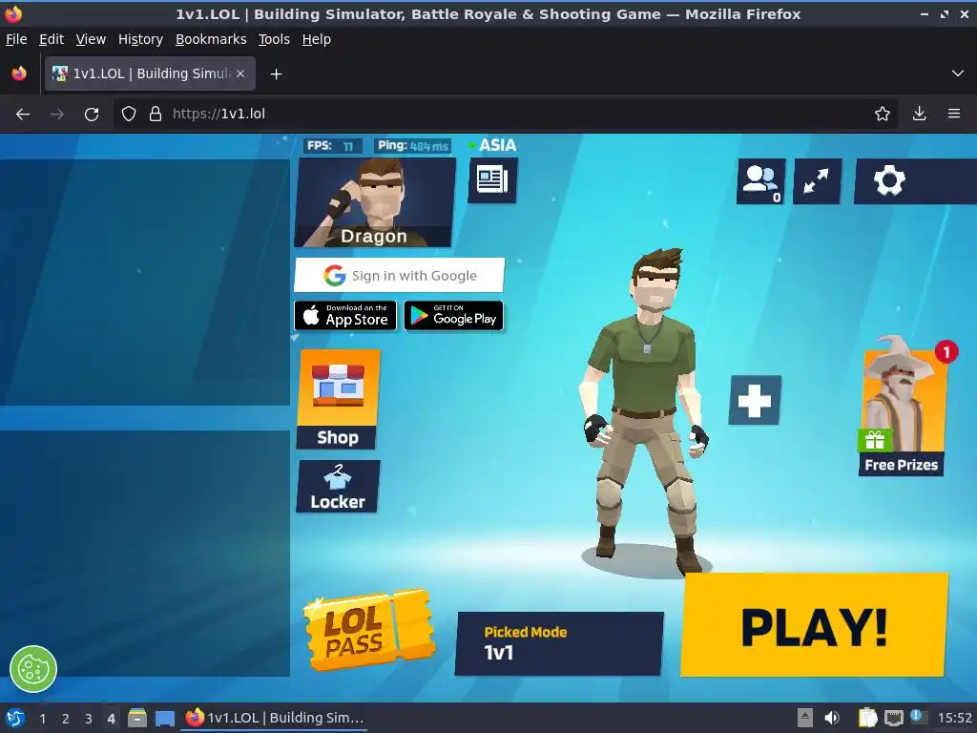Screen dimensions: 977x733
Task: Open the Help menu
Action: coord(317,39)
